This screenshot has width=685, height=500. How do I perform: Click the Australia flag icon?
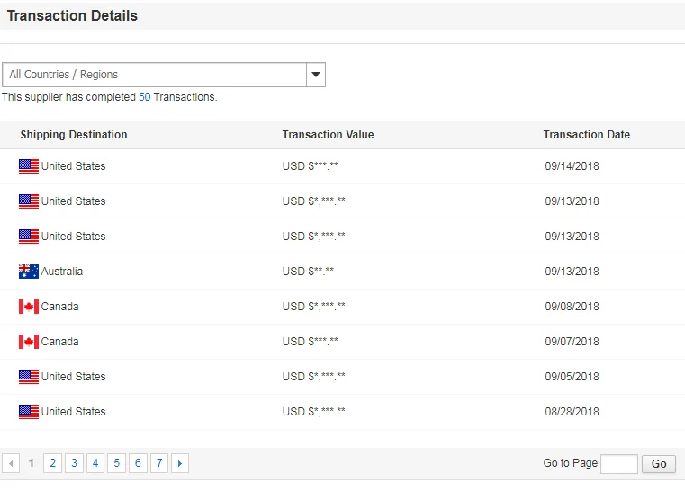tap(29, 272)
